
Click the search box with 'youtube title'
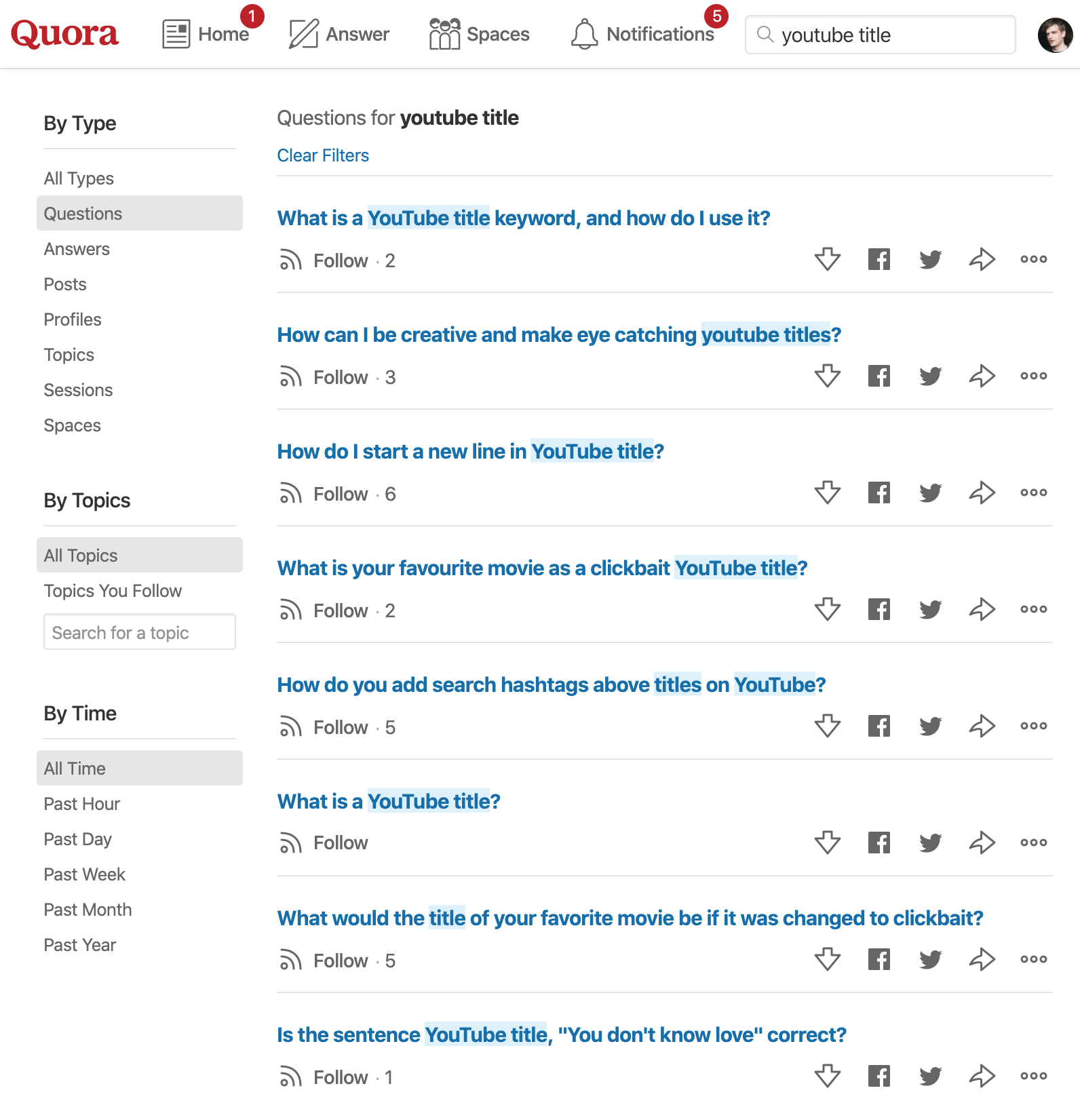(x=880, y=35)
